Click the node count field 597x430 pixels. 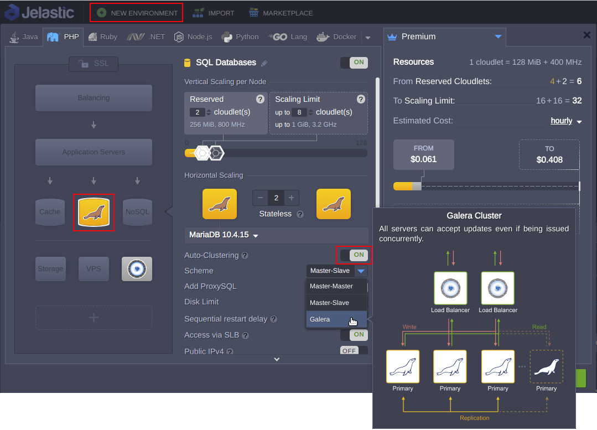click(x=276, y=198)
